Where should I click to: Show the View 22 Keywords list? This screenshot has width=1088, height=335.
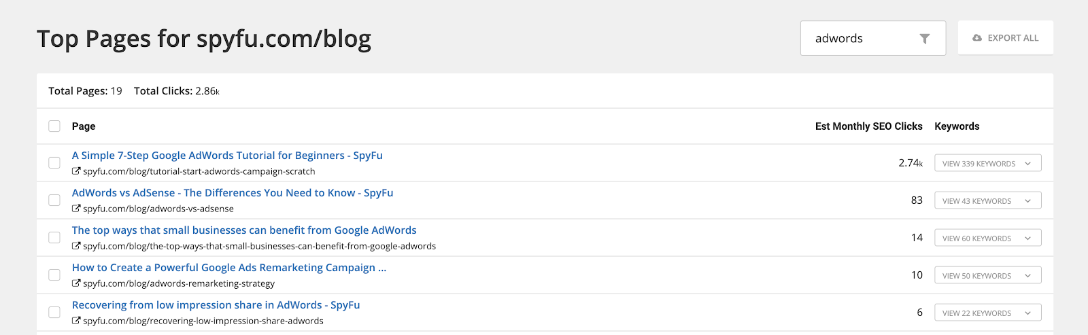pyautogui.click(x=987, y=313)
